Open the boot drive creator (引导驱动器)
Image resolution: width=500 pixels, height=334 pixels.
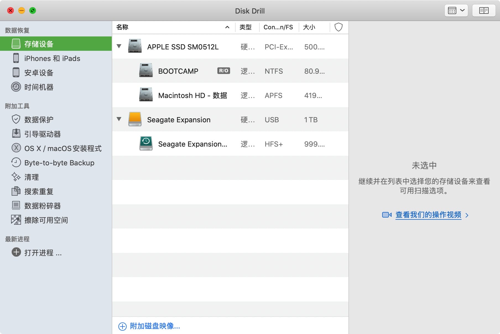pyautogui.click(x=42, y=134)
